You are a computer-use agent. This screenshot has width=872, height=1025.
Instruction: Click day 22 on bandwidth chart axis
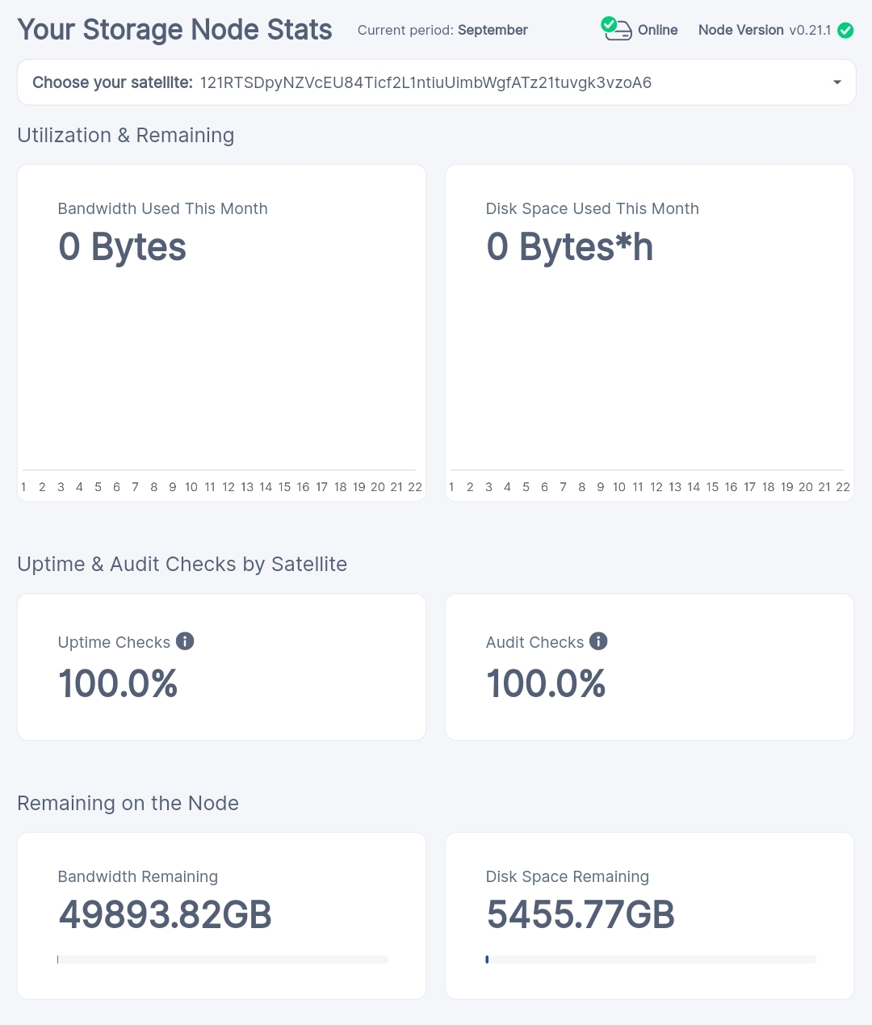[415, 487]
